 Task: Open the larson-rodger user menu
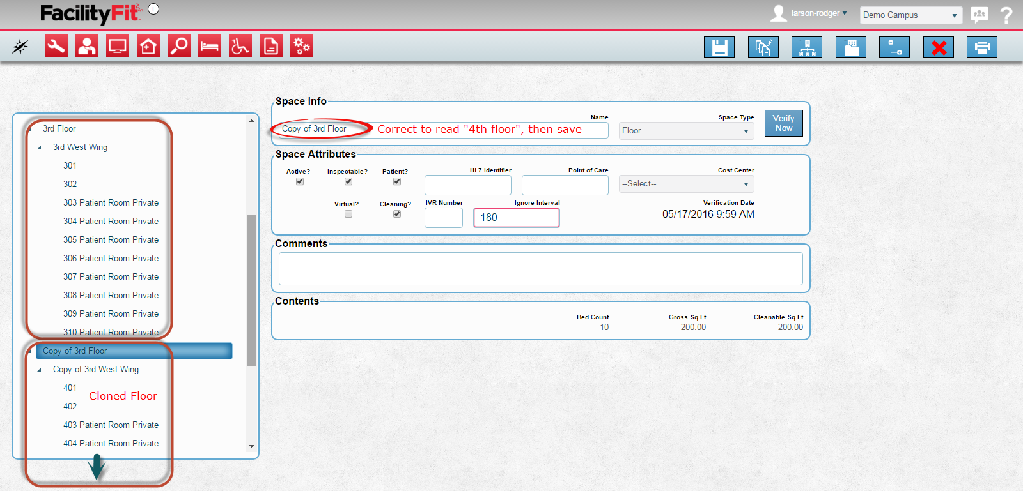(818, 13)
